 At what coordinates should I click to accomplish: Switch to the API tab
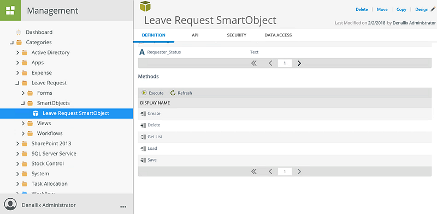[x=195, y=35]
